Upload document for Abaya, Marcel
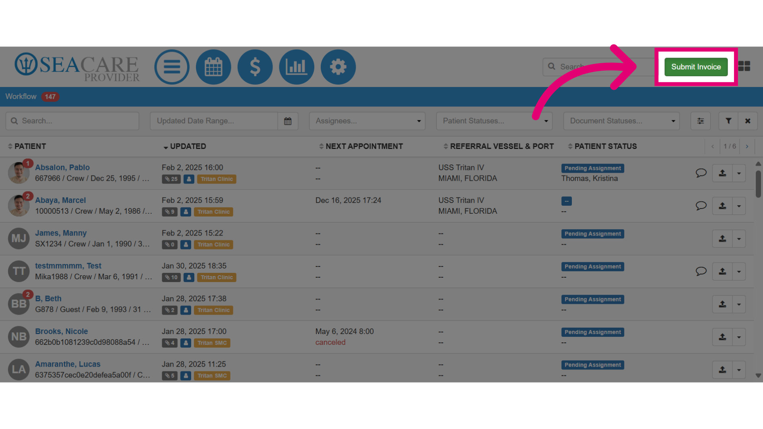 (x=722, y=206)
